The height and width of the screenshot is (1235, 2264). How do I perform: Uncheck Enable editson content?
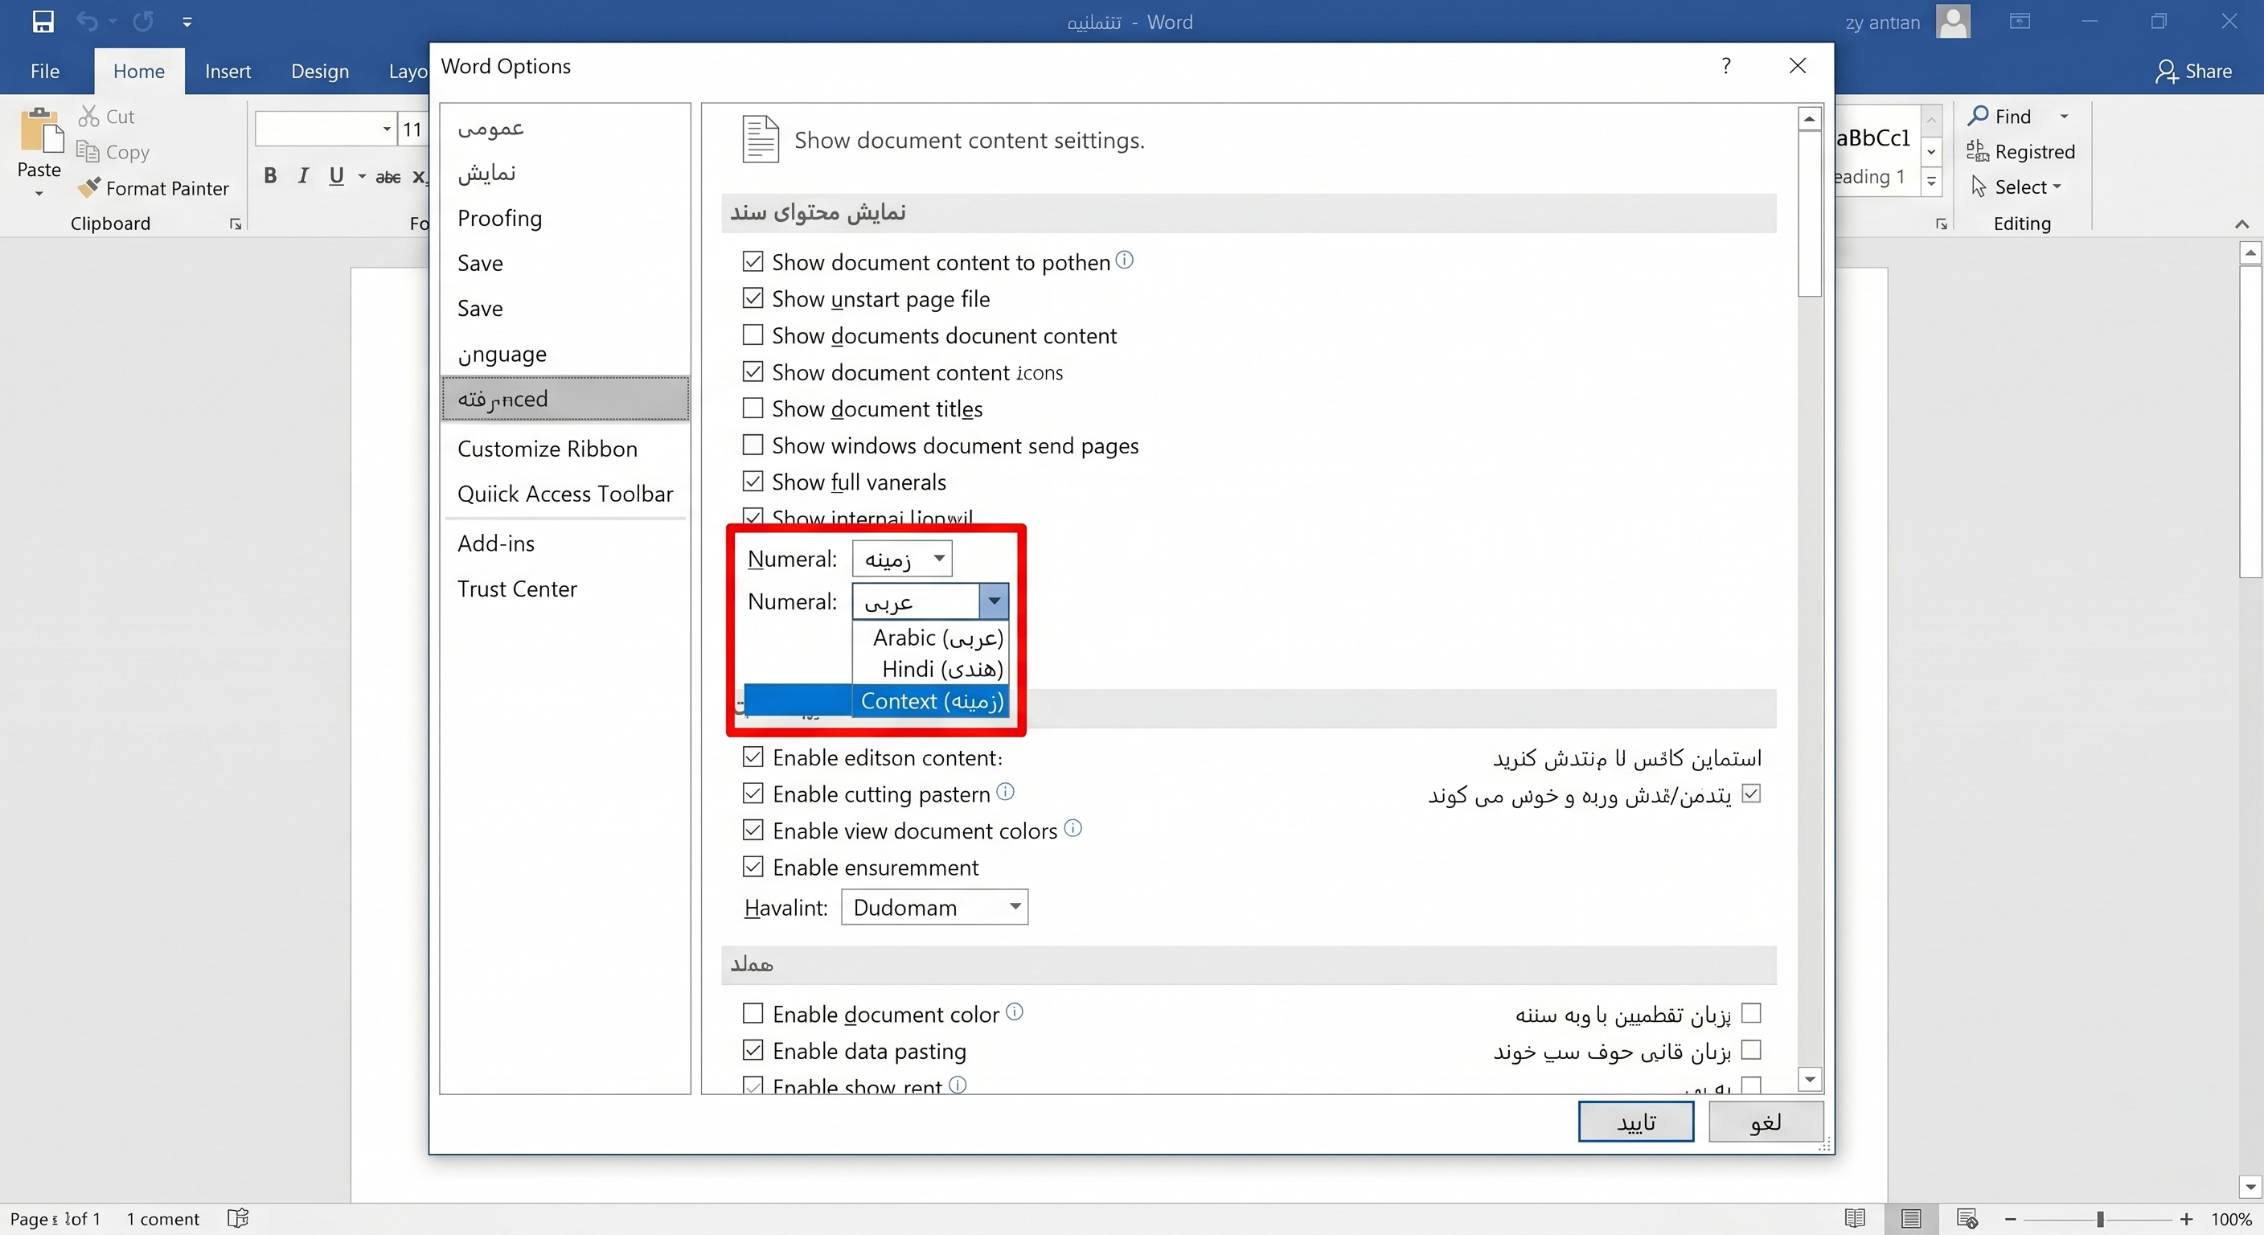753,757
